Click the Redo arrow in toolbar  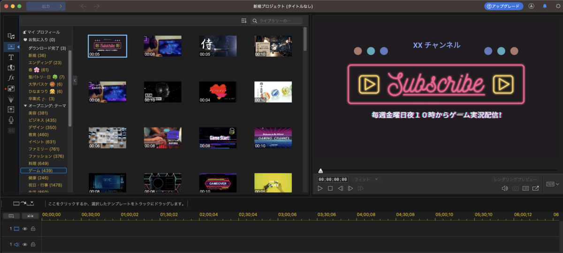pyautogui.click(x=97, y=6)
